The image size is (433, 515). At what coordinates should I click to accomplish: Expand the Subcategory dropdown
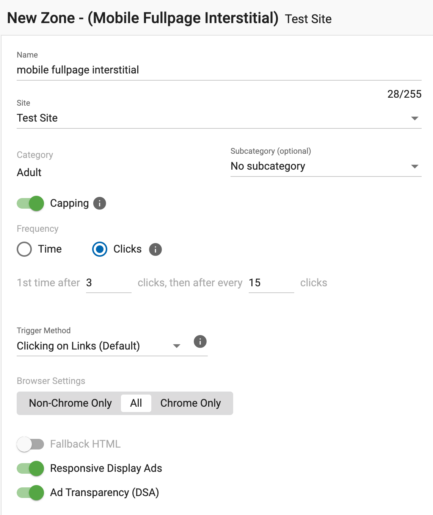click(326, 166)
